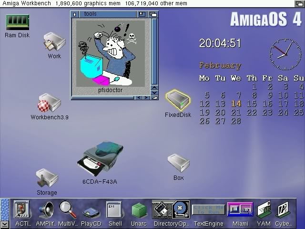Select the Workbench3.9 disk icon
Image resolution: width=305 pixels, height=229 pixels.
[x=50, y=103]
